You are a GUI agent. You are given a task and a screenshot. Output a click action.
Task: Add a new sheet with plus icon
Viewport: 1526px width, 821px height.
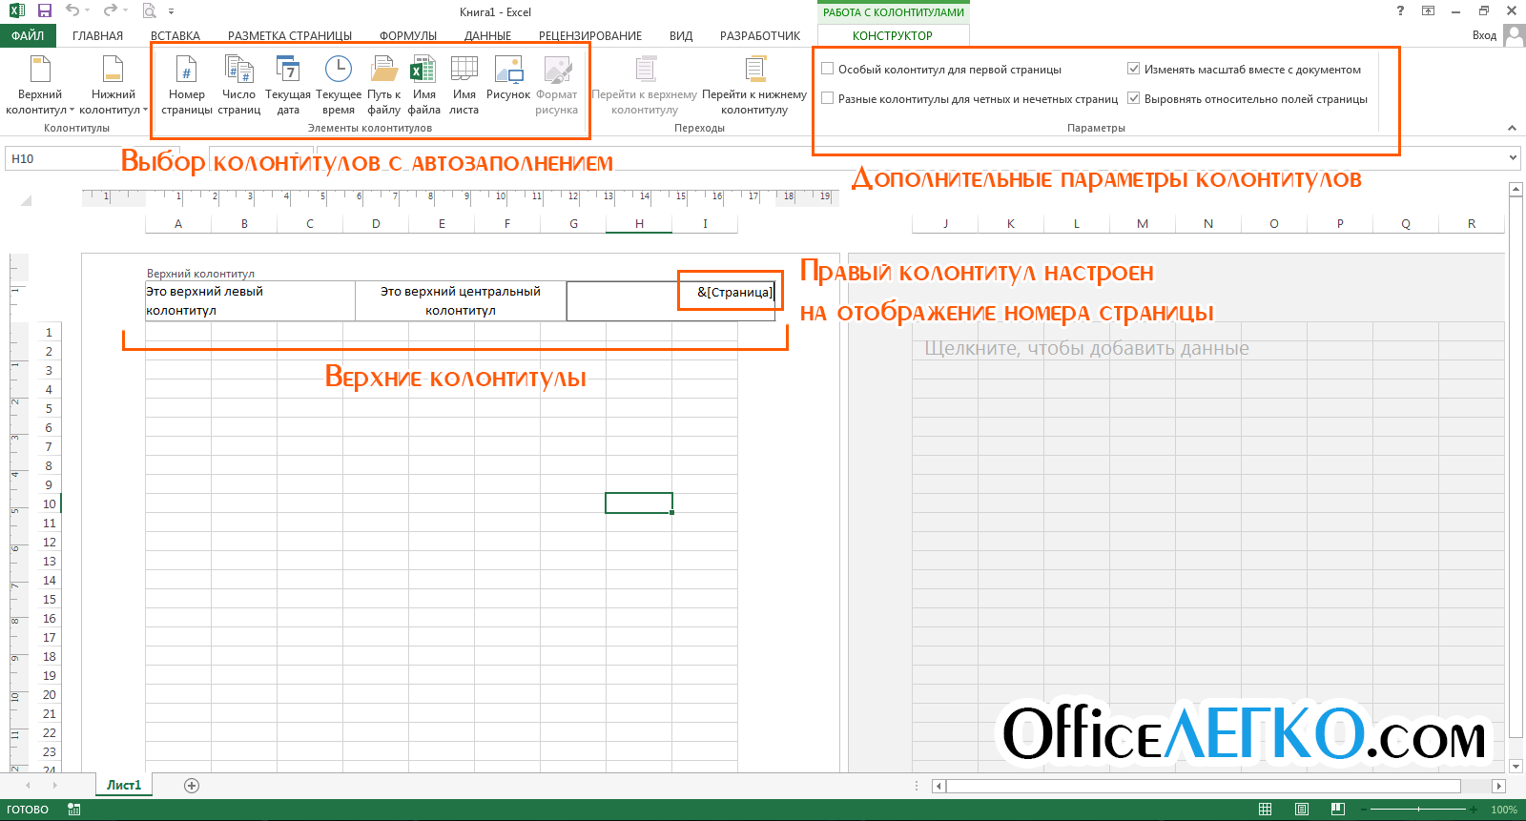[x=192, y=786]
